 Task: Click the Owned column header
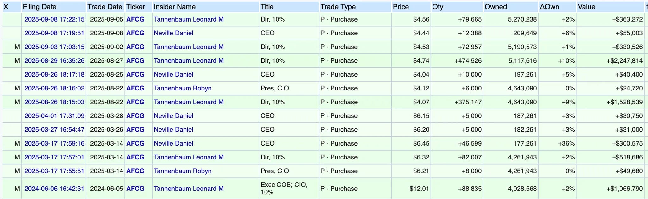click(x=496, y=7)
